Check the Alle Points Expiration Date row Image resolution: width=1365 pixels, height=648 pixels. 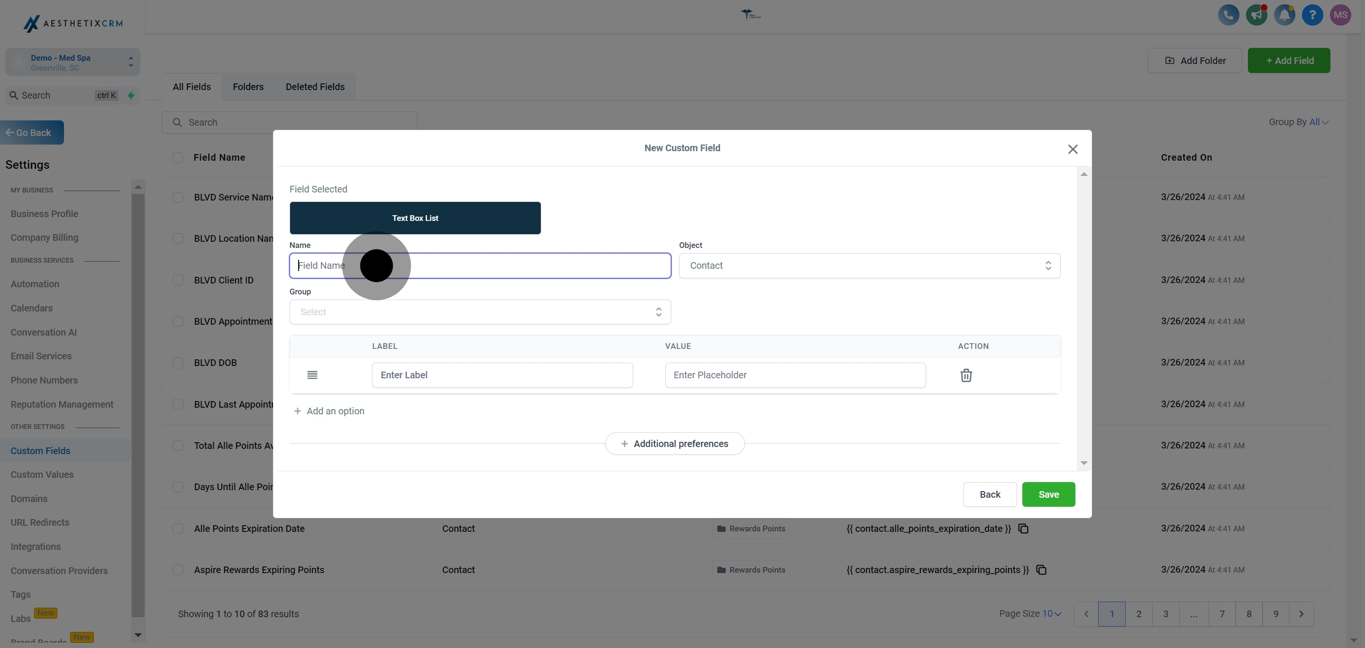178,529
